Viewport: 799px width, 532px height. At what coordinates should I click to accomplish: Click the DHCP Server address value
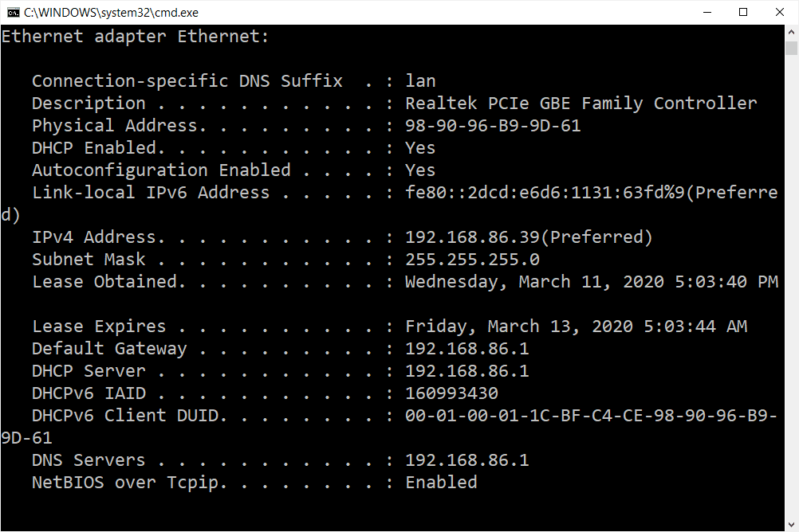466,371
